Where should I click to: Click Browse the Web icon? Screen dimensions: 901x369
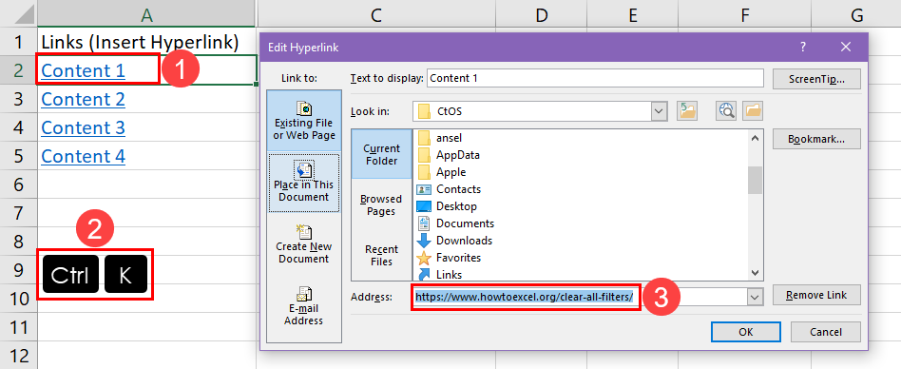click(726, 111)
